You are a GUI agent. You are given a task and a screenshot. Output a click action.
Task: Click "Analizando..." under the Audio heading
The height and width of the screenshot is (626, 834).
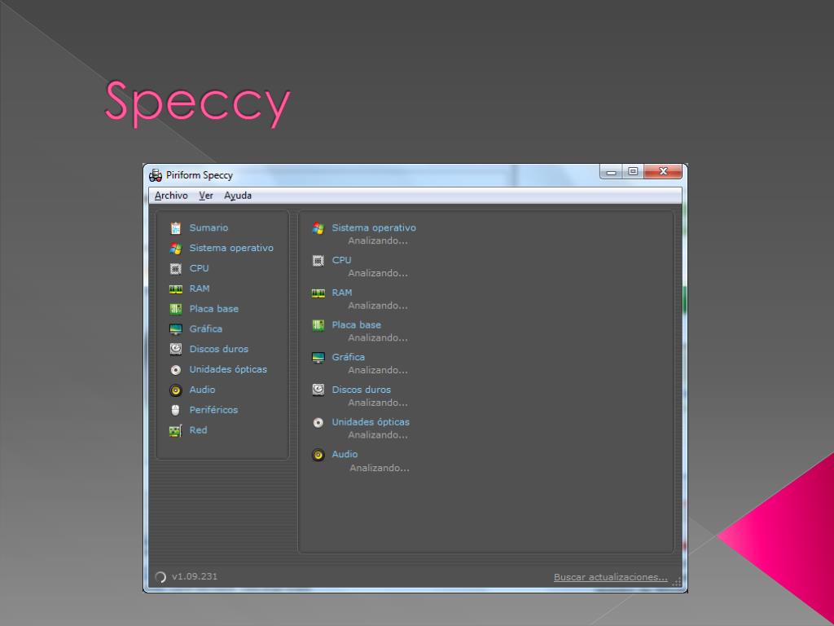tap(380, 468)
